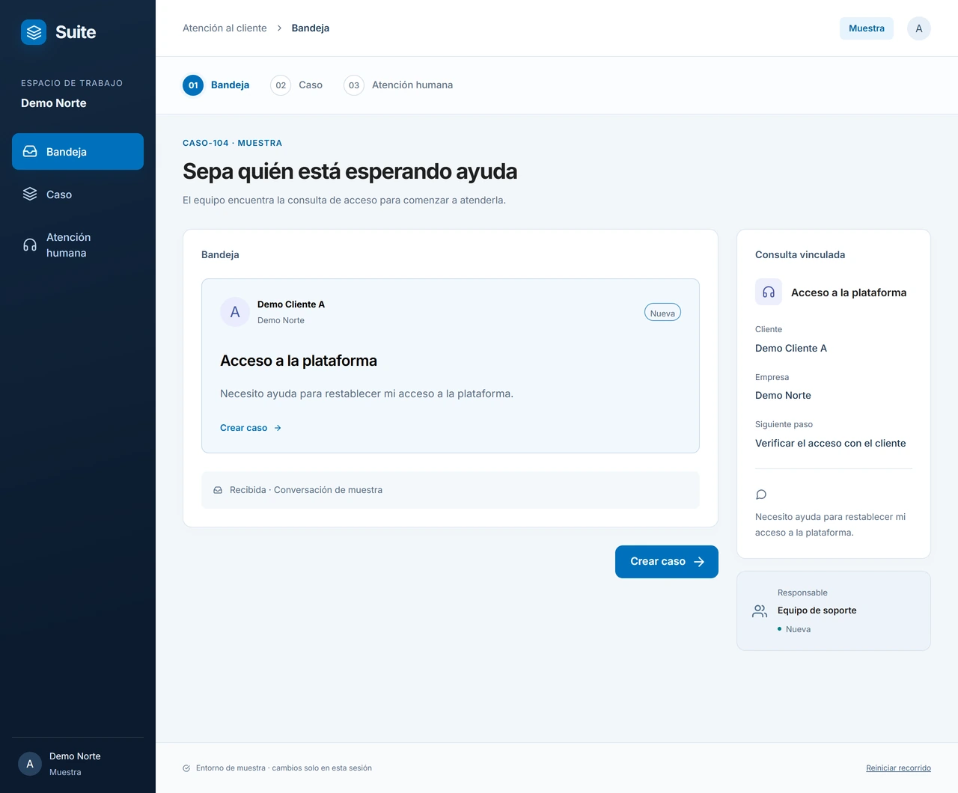Click the Muestra badge in the header
The image size is (958, 793).
click(x=867, y=28)
